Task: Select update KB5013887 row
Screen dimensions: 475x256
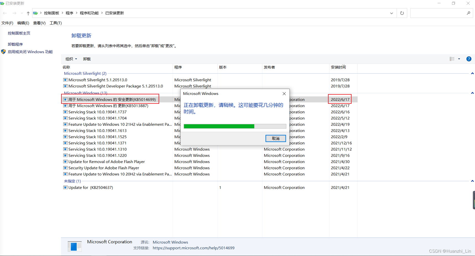Action: (209, 106)
